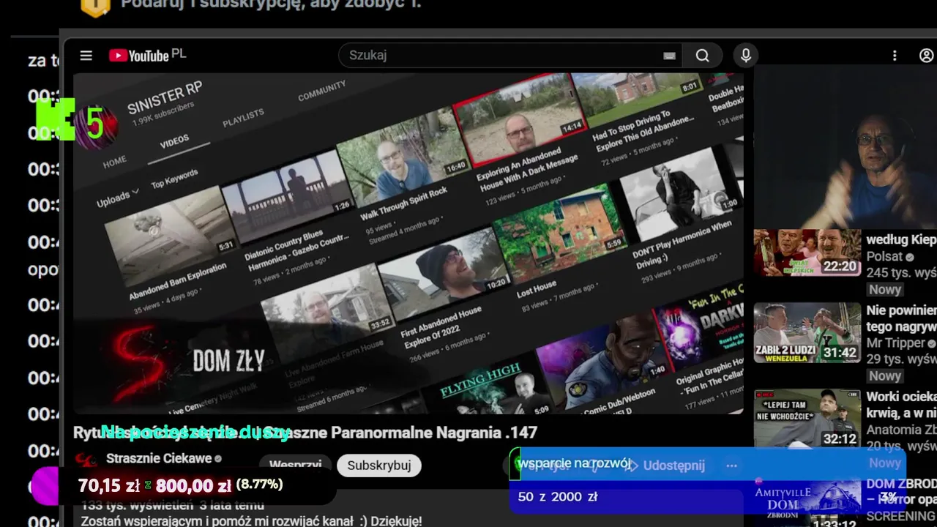Open the account profile icon
937x527 pixels.
click(x=927, y=56)
